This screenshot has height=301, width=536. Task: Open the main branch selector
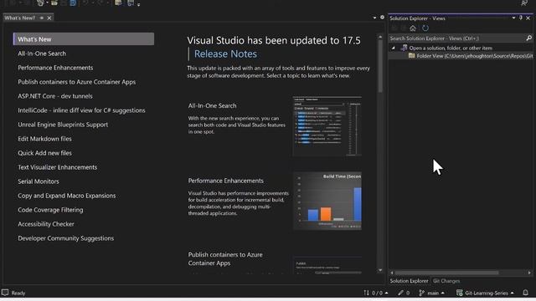[x=432, y=293]
